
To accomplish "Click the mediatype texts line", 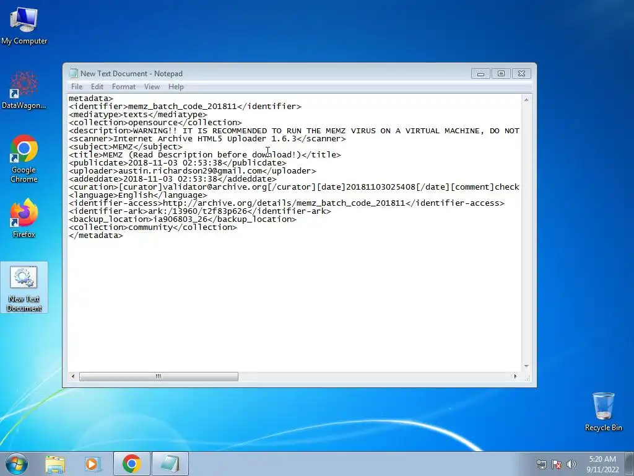I will point(138,115).
